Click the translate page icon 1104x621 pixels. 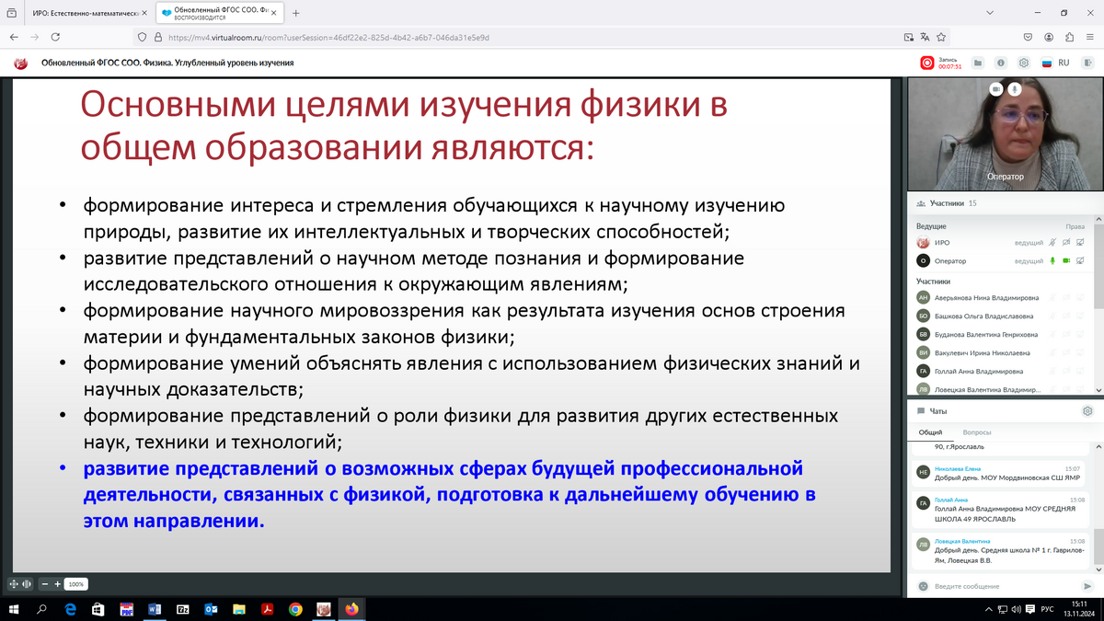926,38
